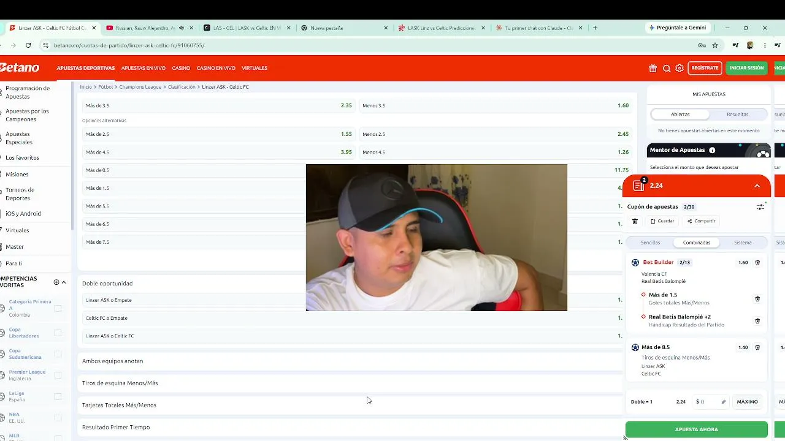This screenshot has width=785, height=441.
Task: Click the password key icon in address bar
Action: [x=702, y=45]
